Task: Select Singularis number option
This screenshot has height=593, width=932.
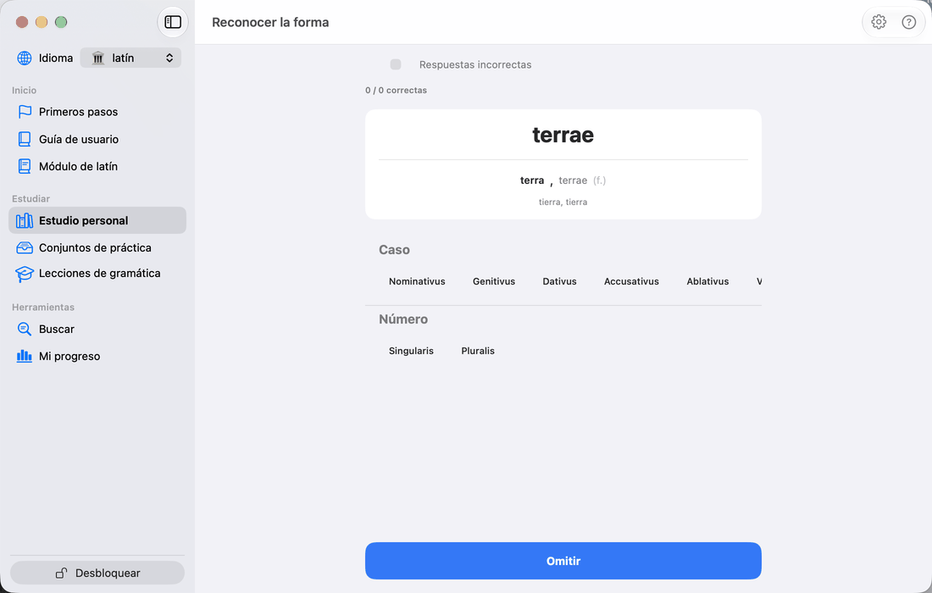Action: tap(411, 351)
